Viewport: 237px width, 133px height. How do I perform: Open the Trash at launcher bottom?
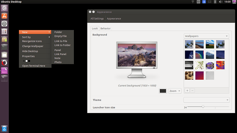pyautogui.click(x=4, y=129)
